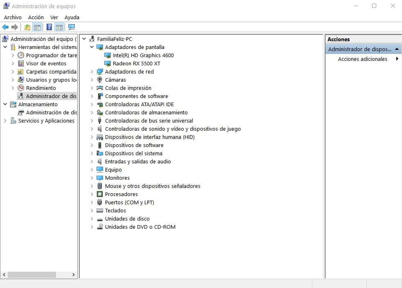The width and height of the screenshot is (402, 288).
Task: Open the Ver menu
Action: [x=54, y=17]
